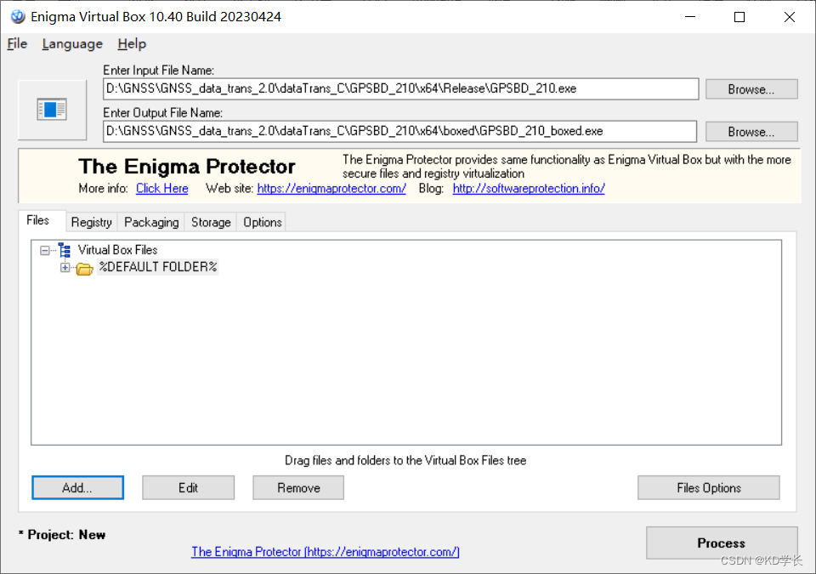Click the Add button
The image size is (816, 574).
point(77,487)
